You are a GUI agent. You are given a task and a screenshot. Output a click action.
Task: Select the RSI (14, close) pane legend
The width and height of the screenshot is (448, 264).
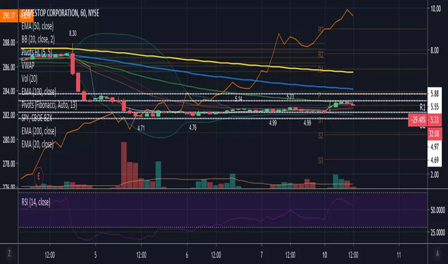(x=36, y=203)
